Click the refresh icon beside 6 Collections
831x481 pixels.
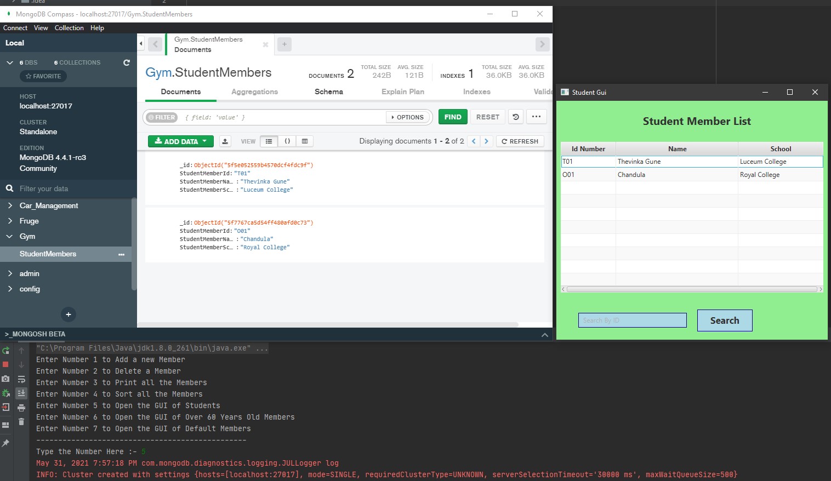(127, 62)
